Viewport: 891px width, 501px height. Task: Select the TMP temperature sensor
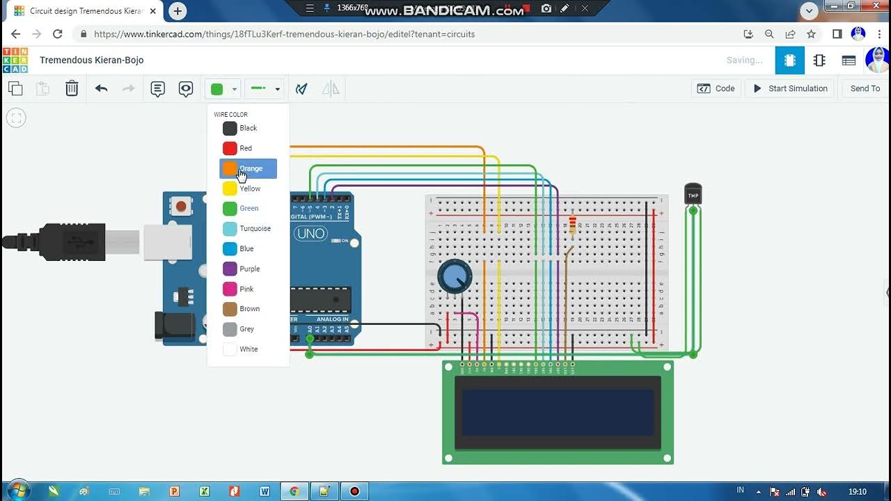[x=693, y=194]
